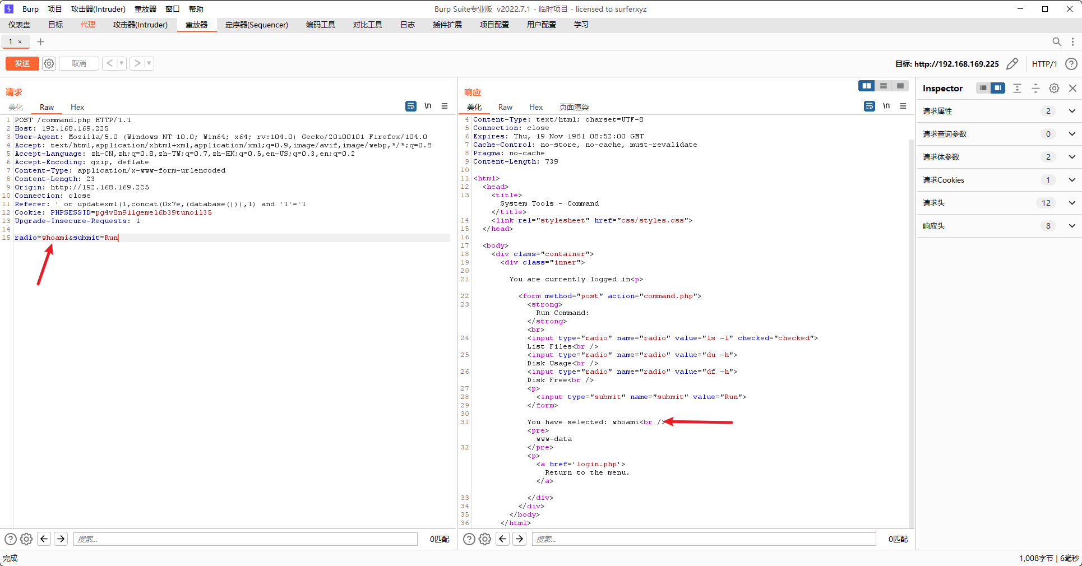
Task: Select combined tabbed layout view
Action: 900,86
